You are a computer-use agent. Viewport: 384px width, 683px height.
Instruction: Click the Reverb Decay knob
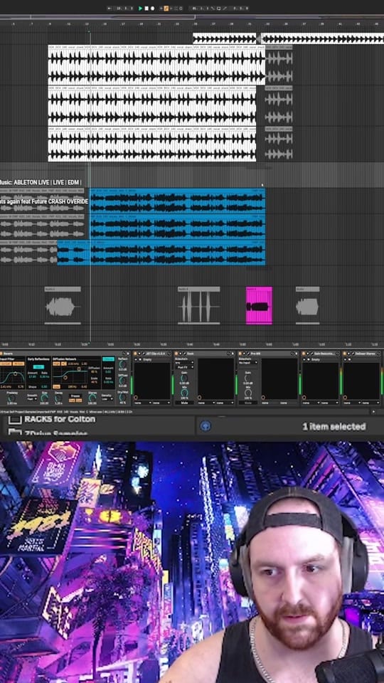tap(58, 398)
